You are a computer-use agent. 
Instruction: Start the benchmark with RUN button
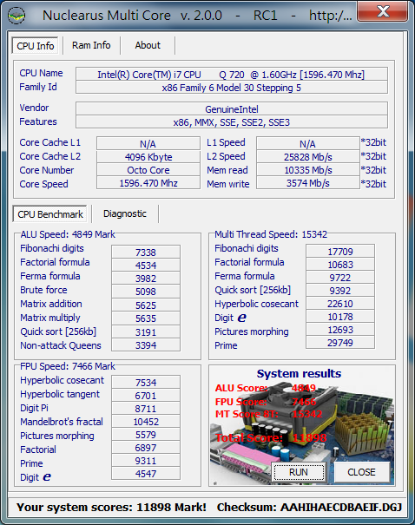[x=299, y=472]
